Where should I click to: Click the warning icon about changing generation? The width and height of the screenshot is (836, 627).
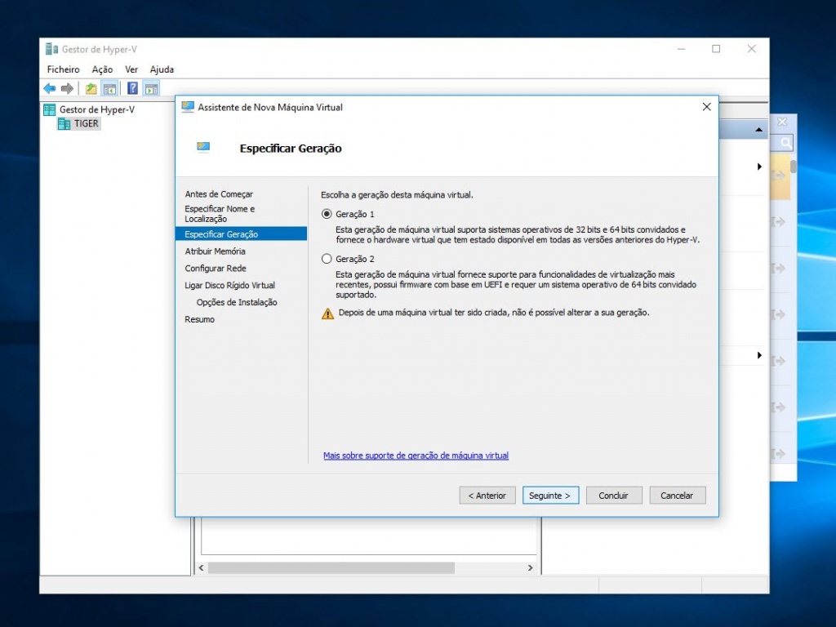[326, 313]
